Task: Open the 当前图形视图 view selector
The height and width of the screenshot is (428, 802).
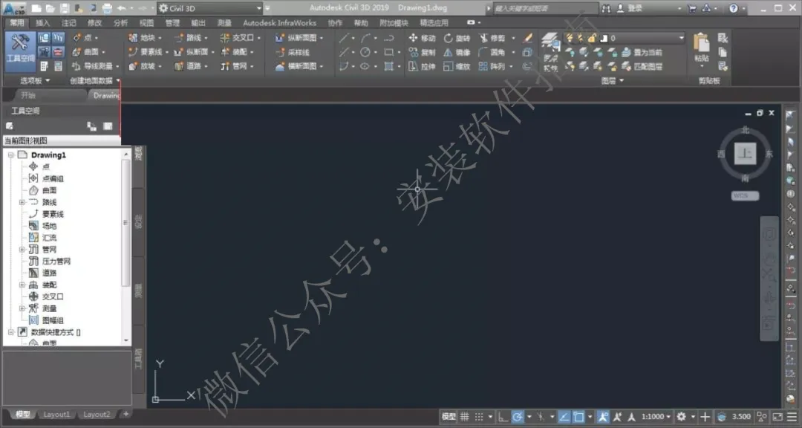Action: point(62,140)
